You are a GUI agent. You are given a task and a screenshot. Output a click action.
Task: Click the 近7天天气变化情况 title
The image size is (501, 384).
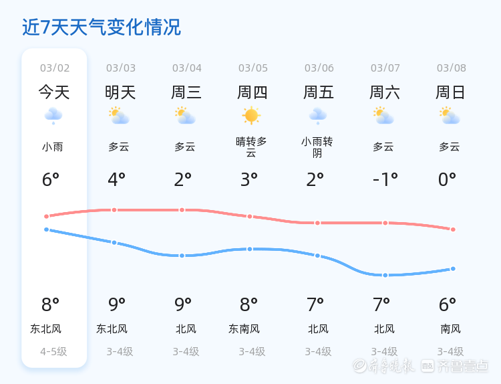coord(102,27)
